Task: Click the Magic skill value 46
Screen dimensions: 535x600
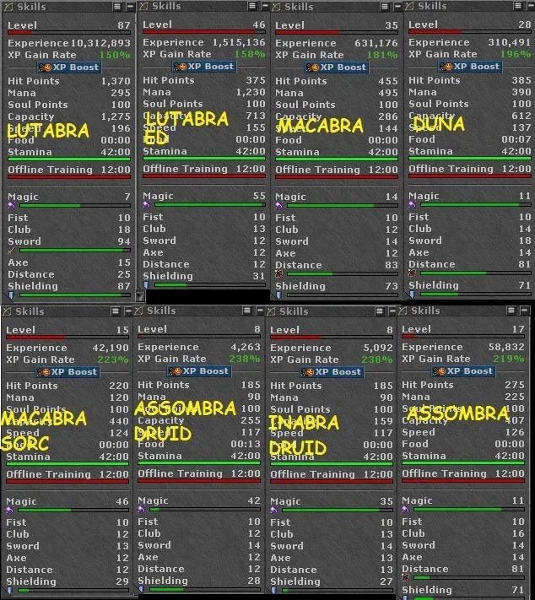Action: 122,501
